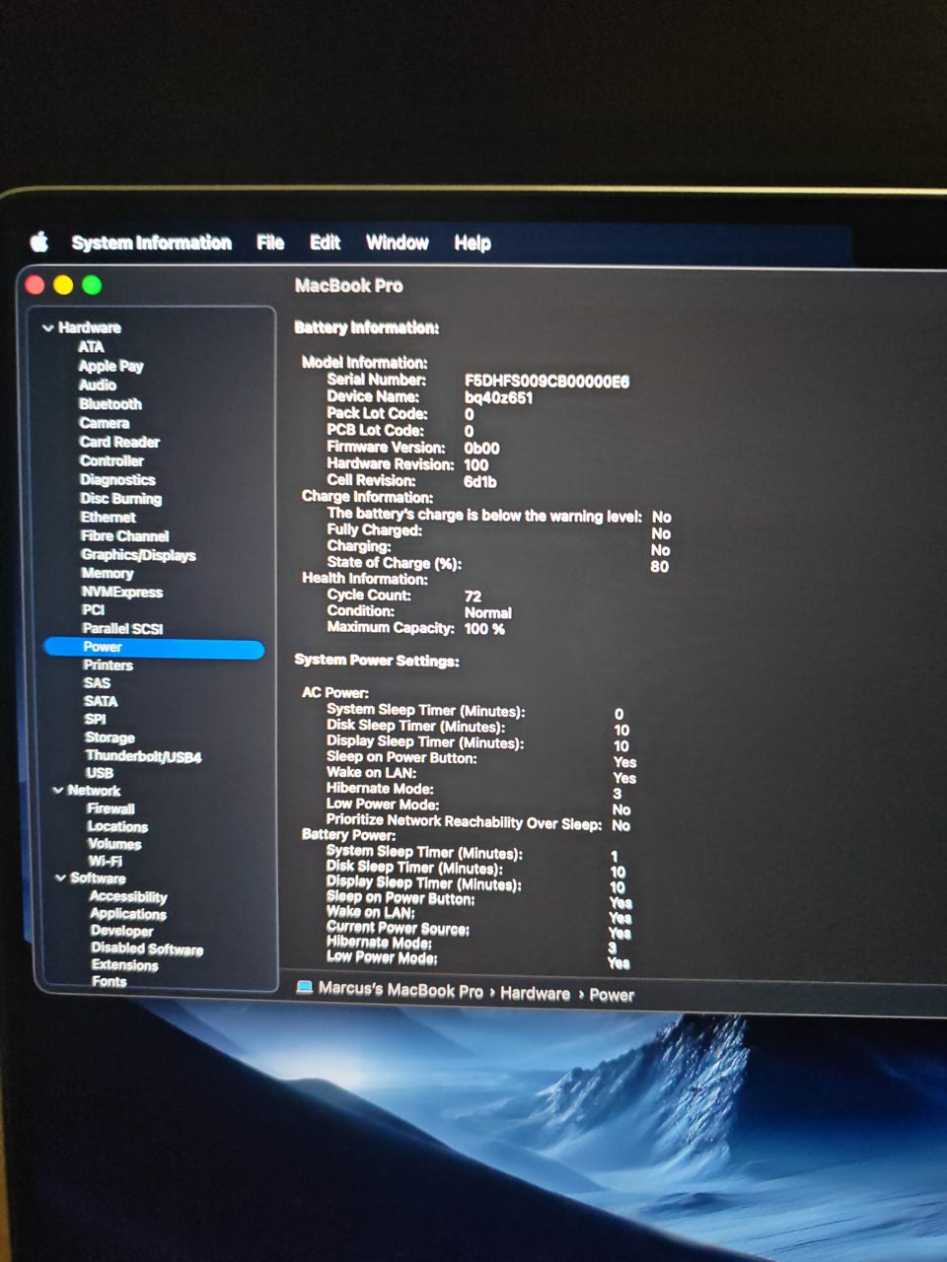Click the Cell Revision value 6d1b

(x=479, y=482)
